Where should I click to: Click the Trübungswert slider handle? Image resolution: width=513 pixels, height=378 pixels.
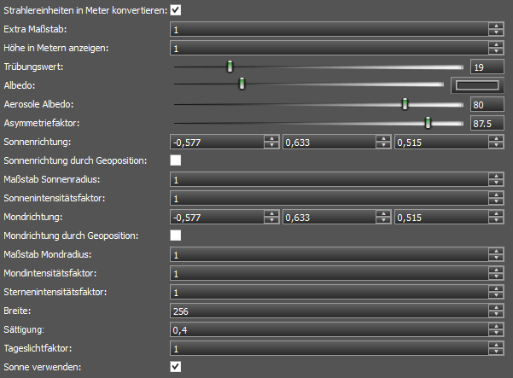[x=230, y=67]
